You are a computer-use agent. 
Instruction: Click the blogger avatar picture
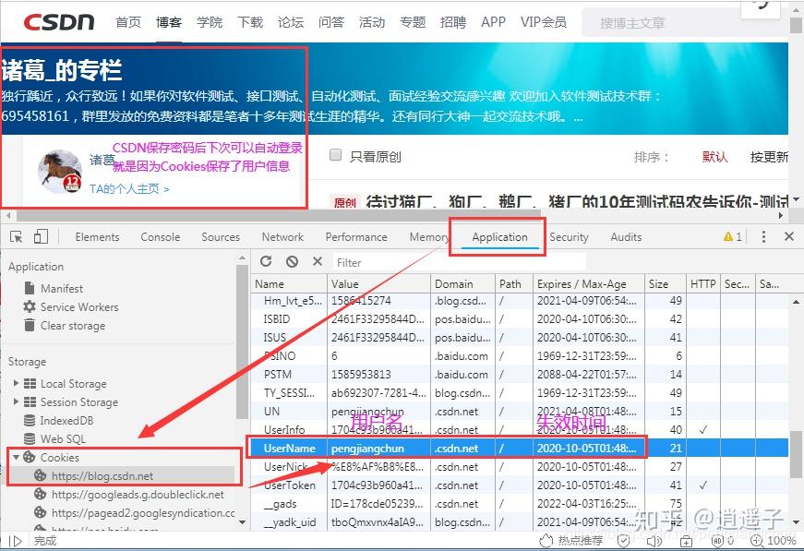[x=59, y=172]
